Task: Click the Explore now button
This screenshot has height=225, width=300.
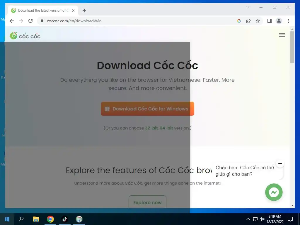Action: (x=148, y=202)
